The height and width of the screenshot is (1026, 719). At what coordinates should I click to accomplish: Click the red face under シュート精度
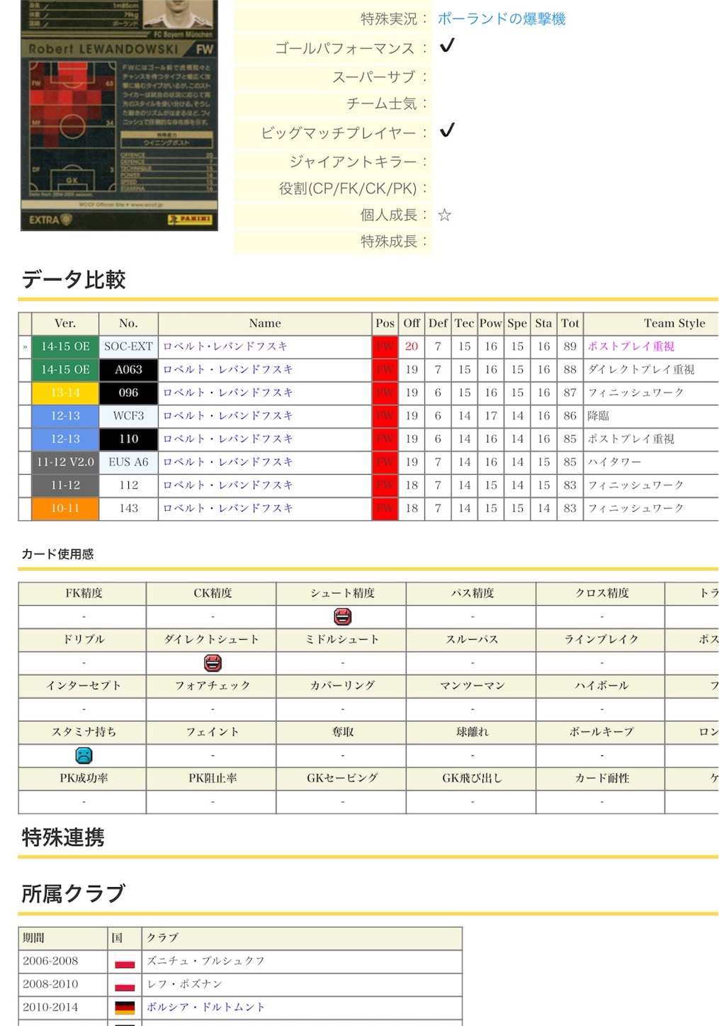(343, 616)
